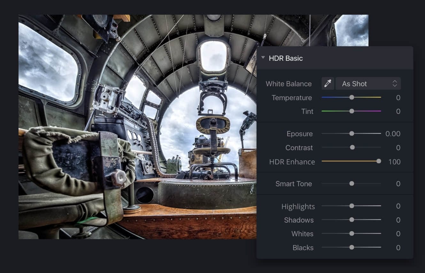
Task: Click the Temperature slider handle
Action: pyautogui.click(x=352, y=97)
